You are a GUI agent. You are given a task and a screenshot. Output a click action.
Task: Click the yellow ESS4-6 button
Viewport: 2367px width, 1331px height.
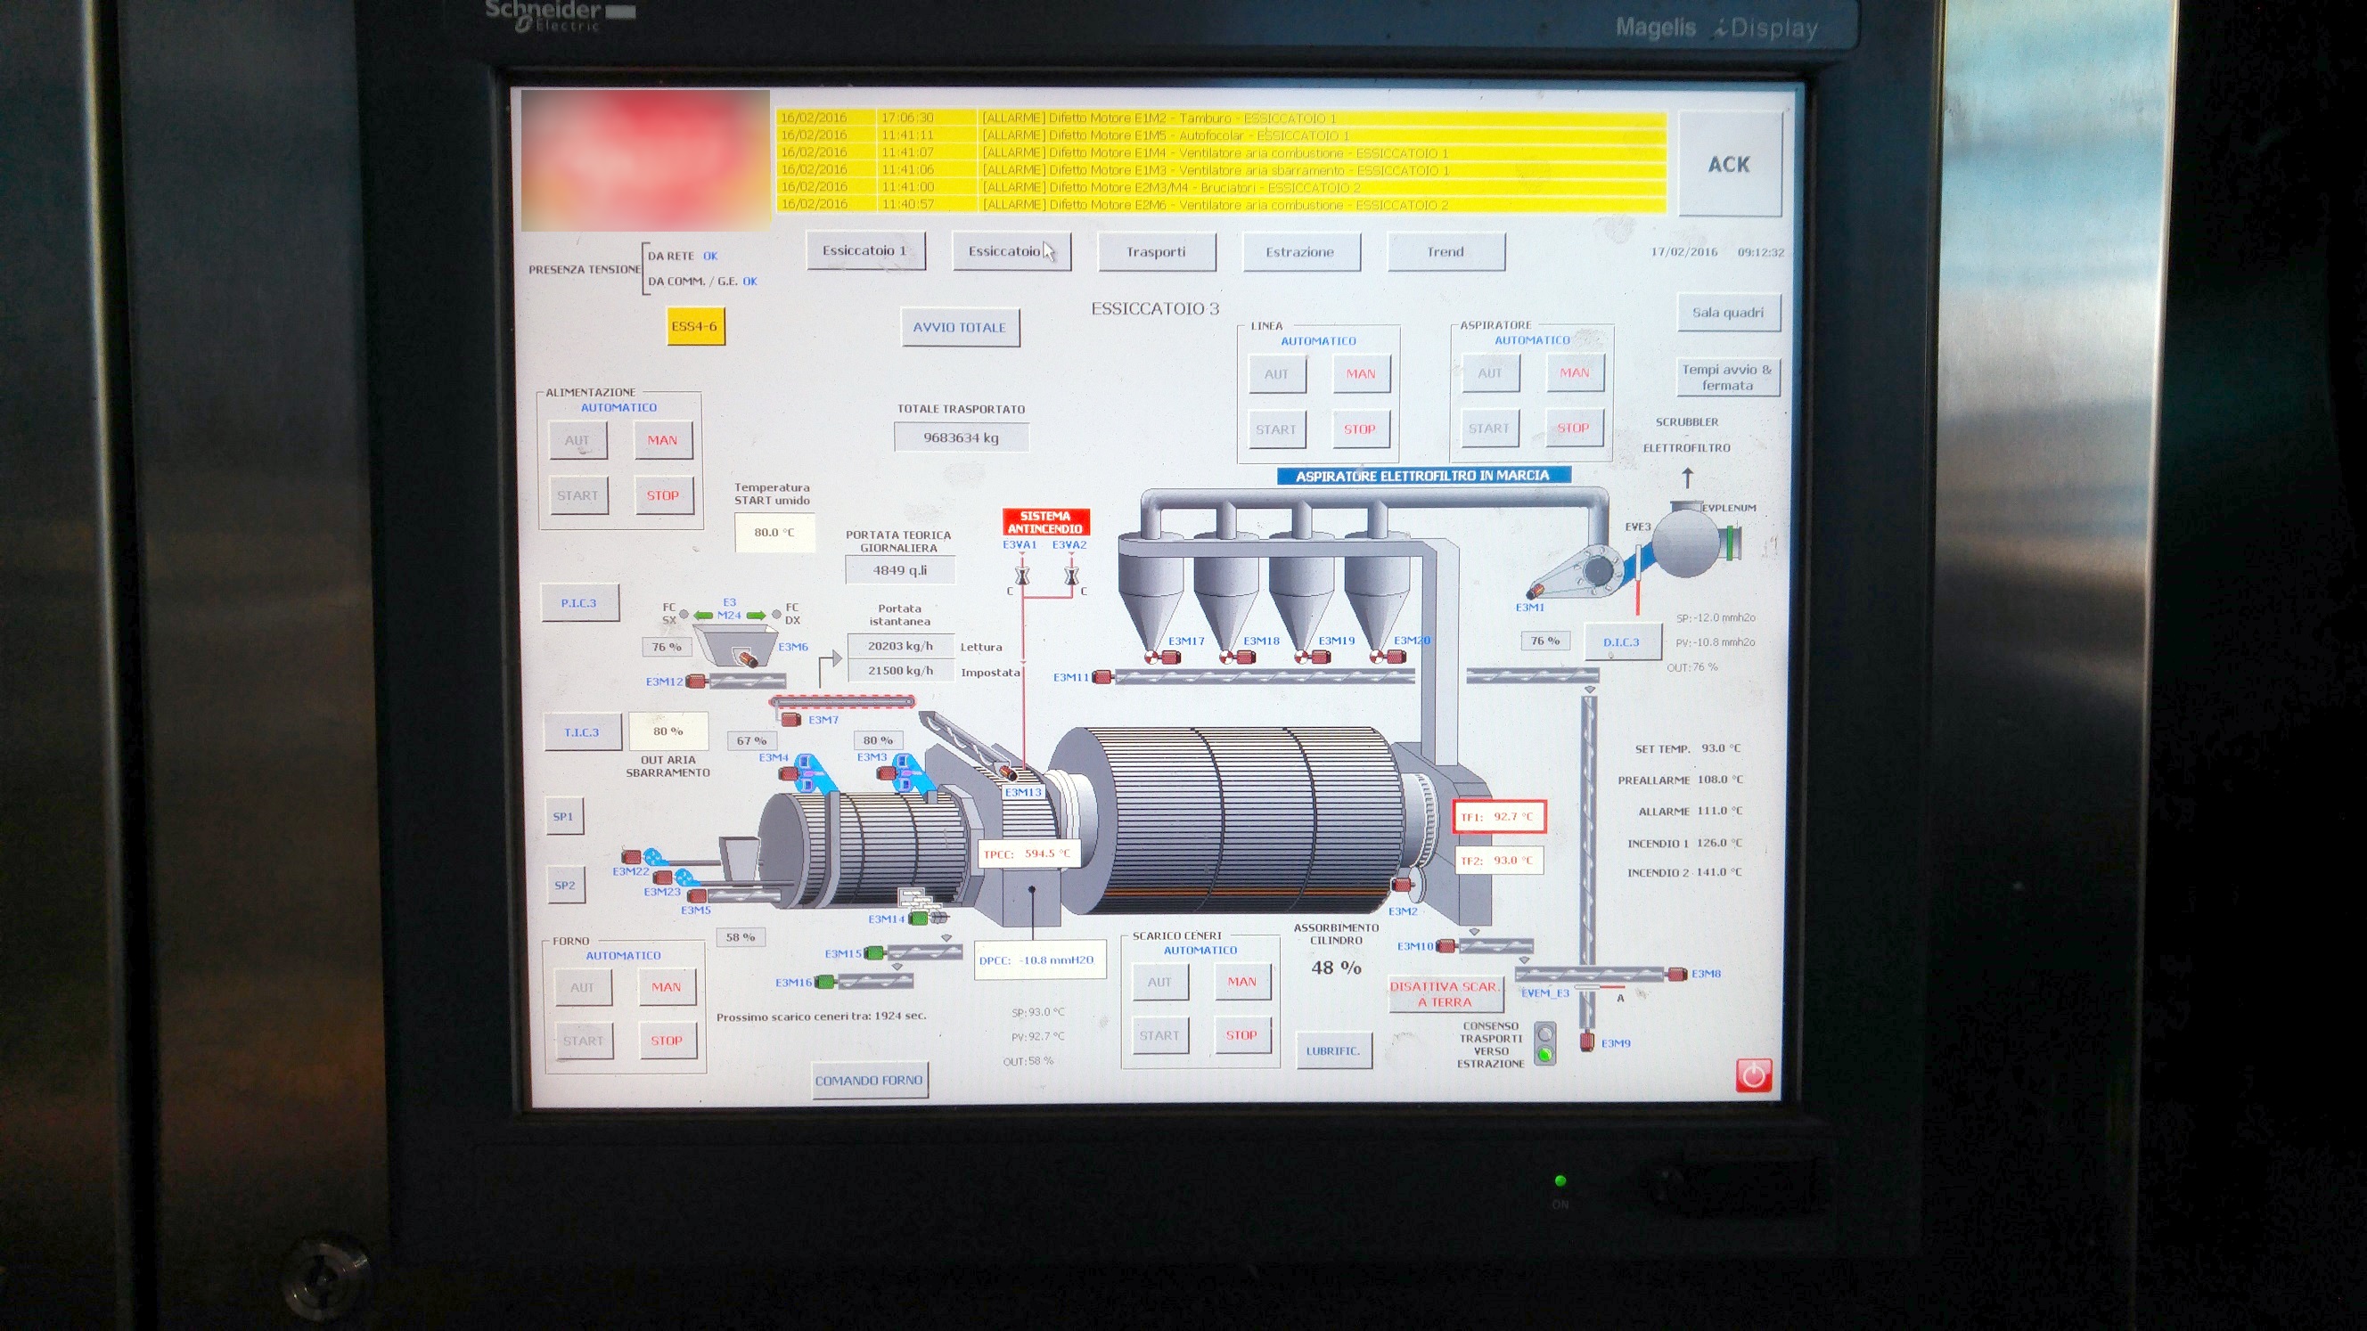(x=694, y=326)
